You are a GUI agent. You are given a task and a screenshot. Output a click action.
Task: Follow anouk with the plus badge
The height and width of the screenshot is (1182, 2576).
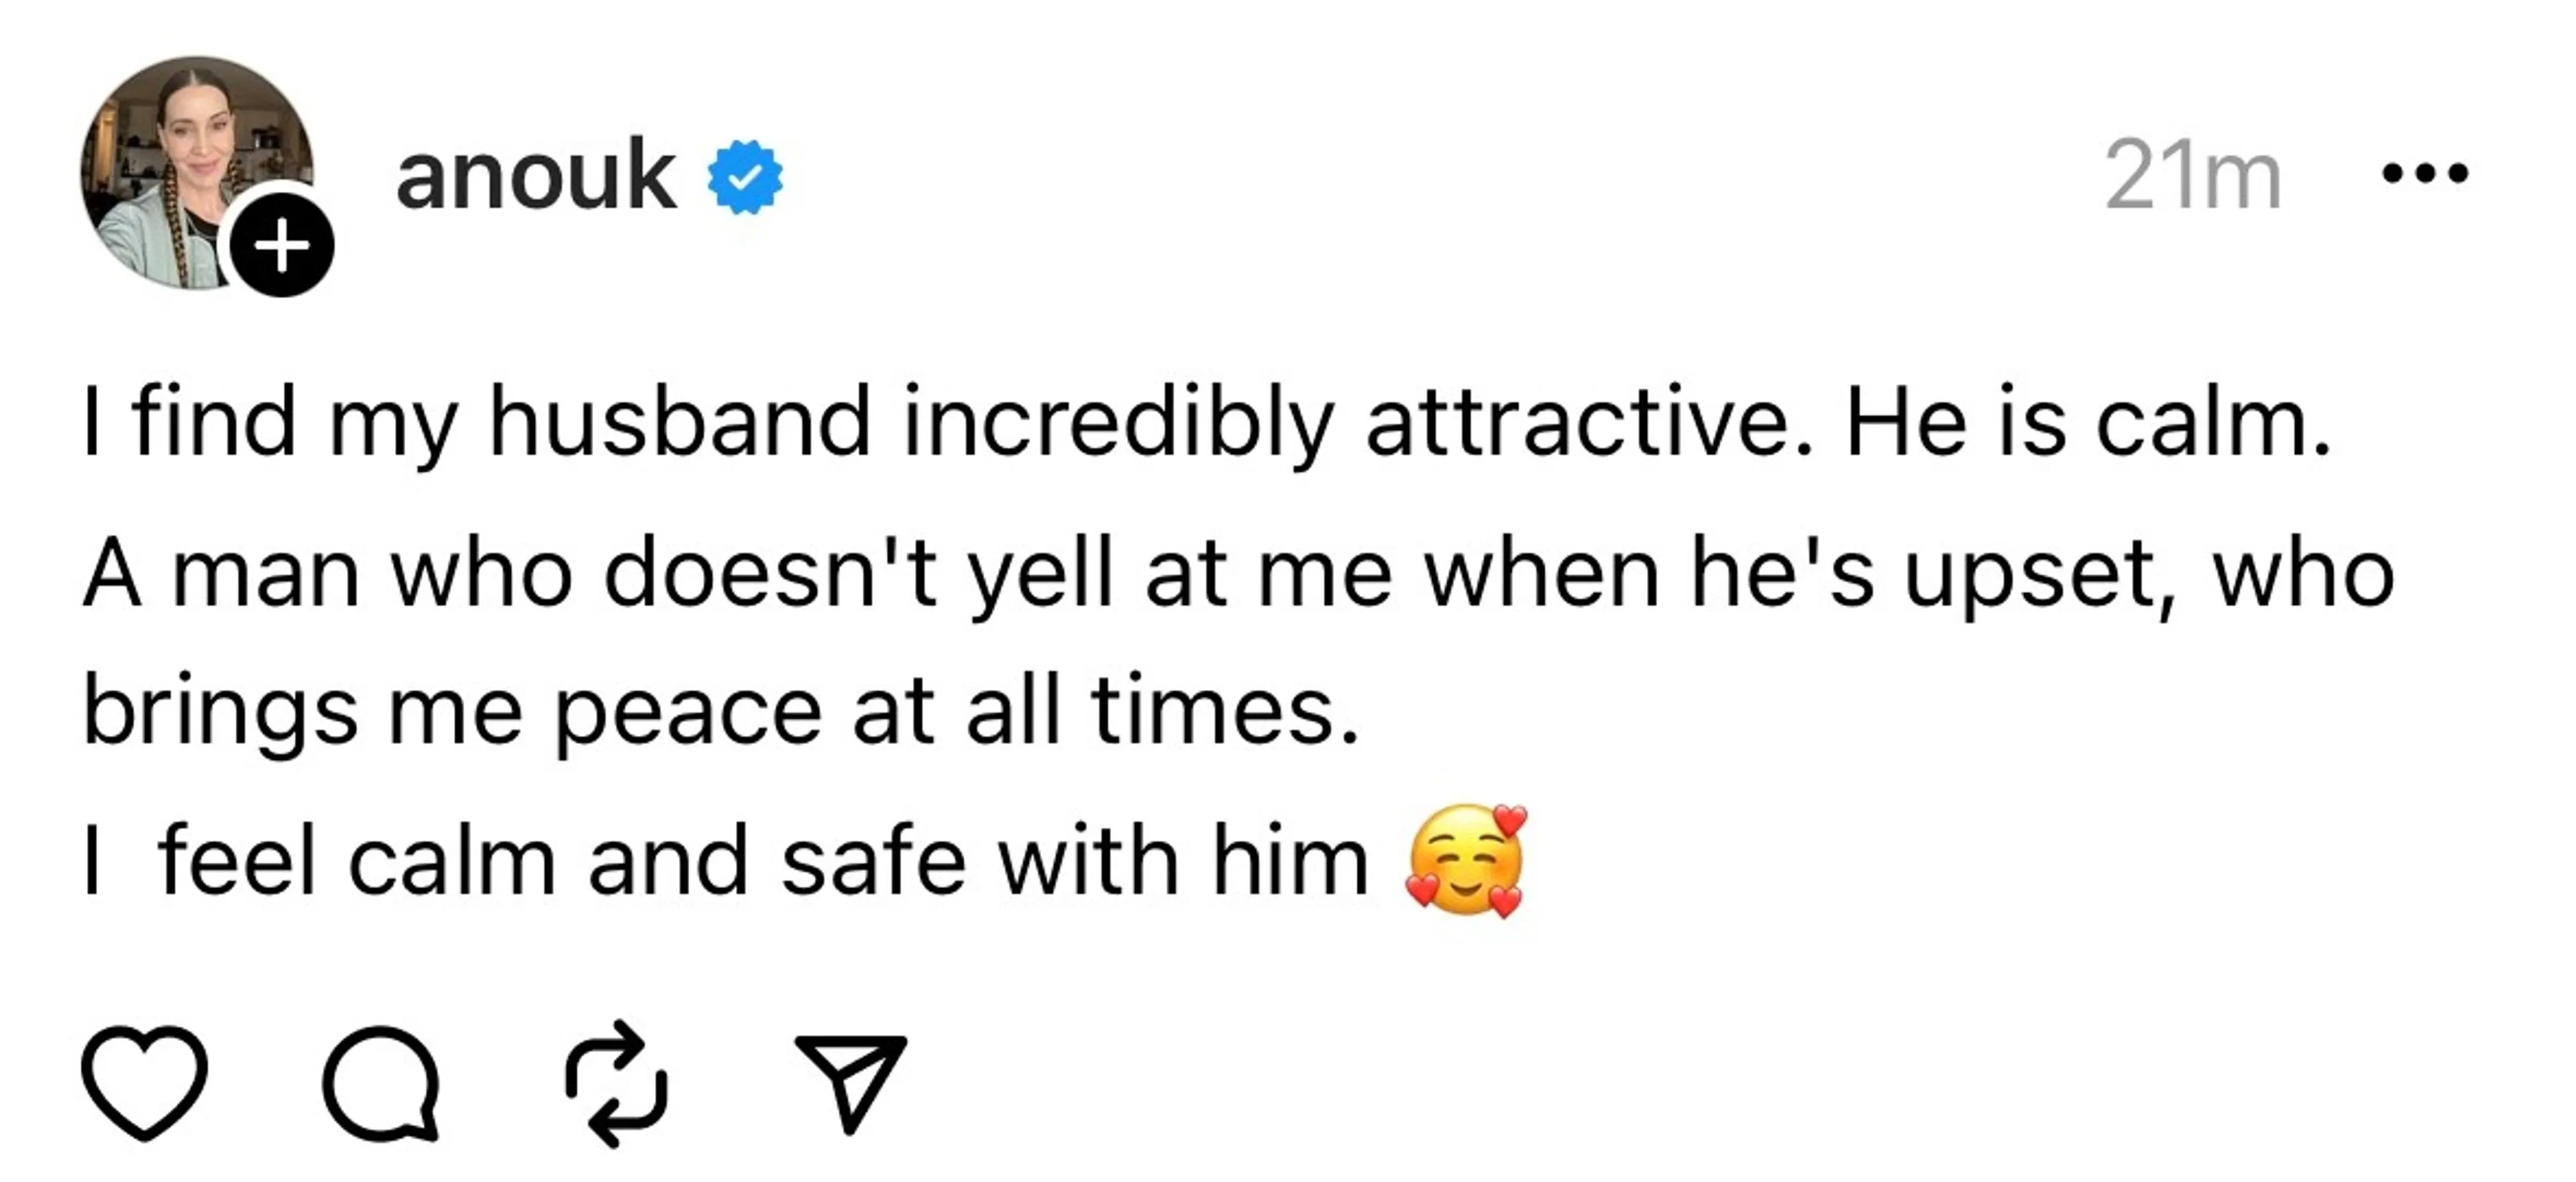(281, 244)
